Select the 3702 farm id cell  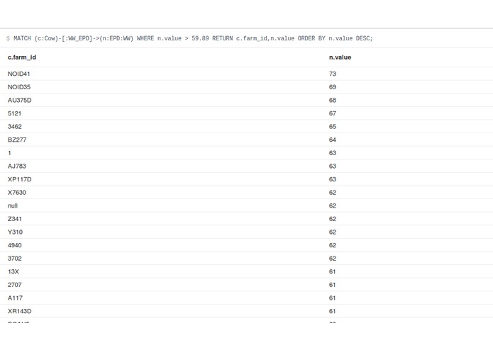(15, 259)
